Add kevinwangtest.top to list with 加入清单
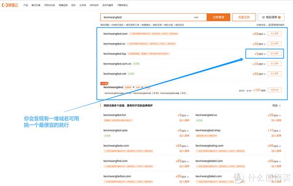 274,53
